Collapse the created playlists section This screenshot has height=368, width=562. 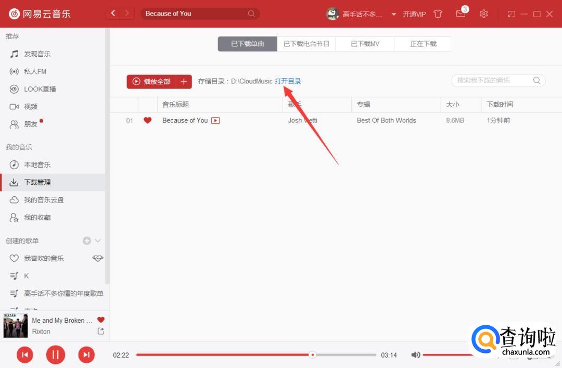[x=97, y=240]
